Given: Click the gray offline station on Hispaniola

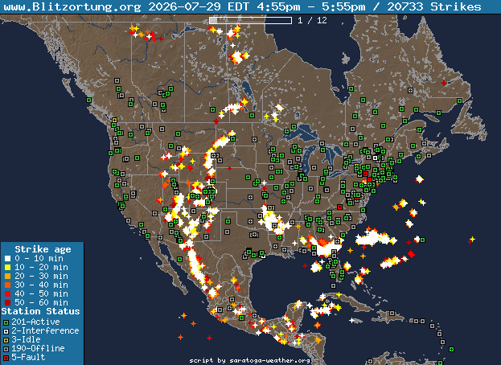Looking at the screenshot, I should pyautogui.click(x=392, y=314).
